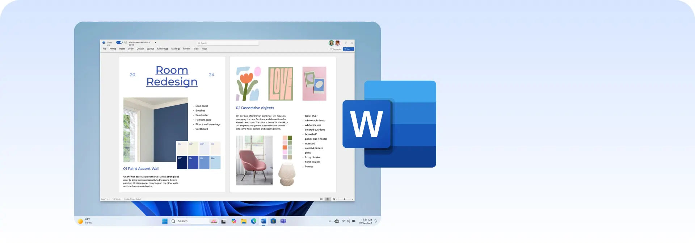Expand the document name dropdown
This screenshot has height=248, width=695.
point(155,42)
